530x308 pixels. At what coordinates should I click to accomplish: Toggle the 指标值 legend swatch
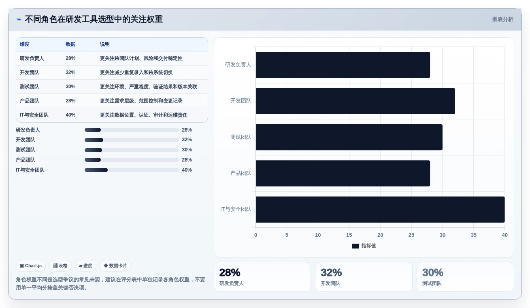[x=355, y=246]
